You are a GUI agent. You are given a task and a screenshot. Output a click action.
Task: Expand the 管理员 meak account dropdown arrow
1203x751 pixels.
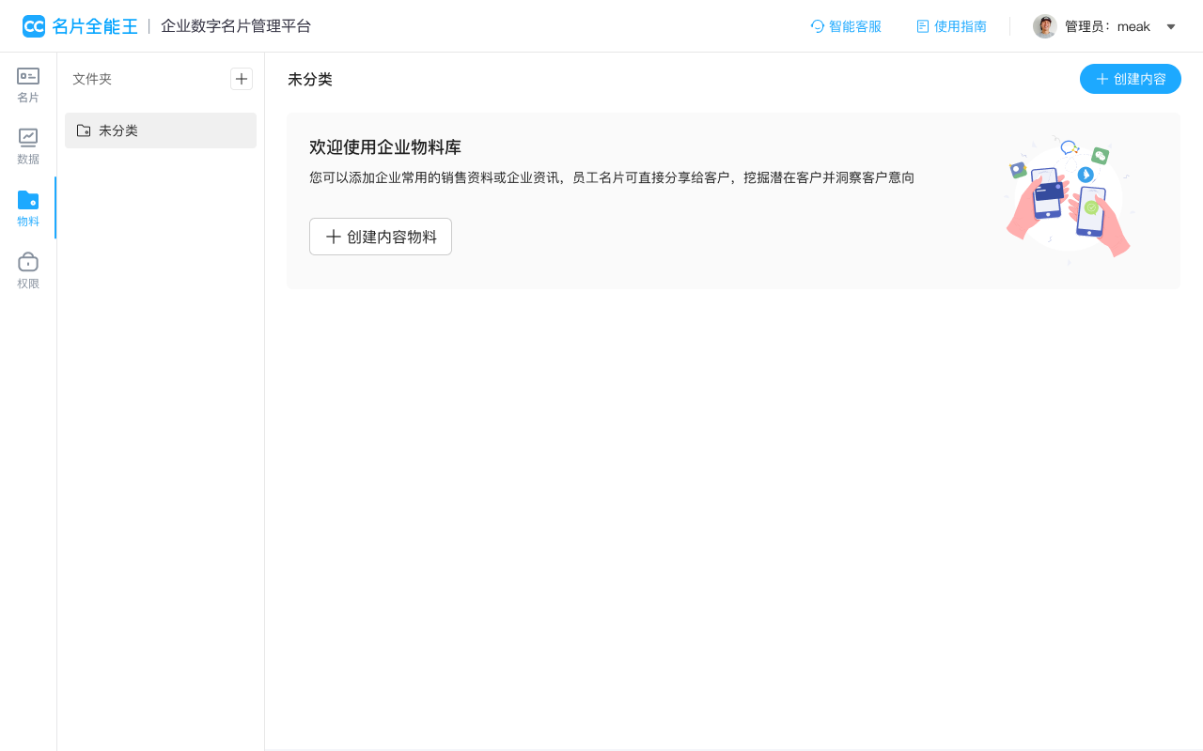[x=1171, y=26]
